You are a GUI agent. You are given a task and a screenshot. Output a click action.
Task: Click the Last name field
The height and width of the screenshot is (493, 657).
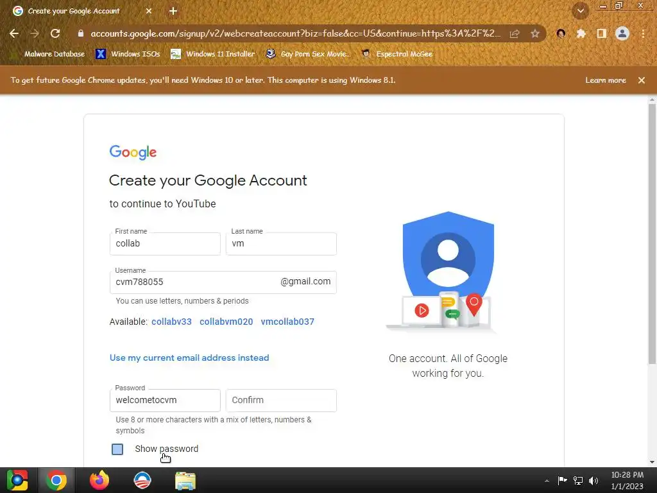click(x=281, y=243)
